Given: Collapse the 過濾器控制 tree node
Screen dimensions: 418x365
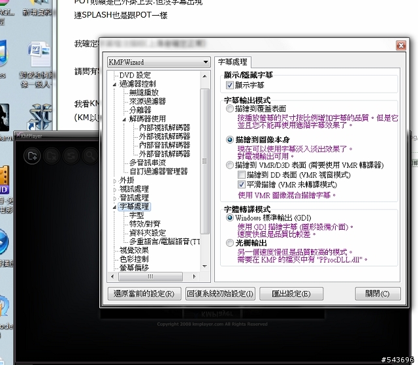Looking at the screenshot, I should point(115,84).
